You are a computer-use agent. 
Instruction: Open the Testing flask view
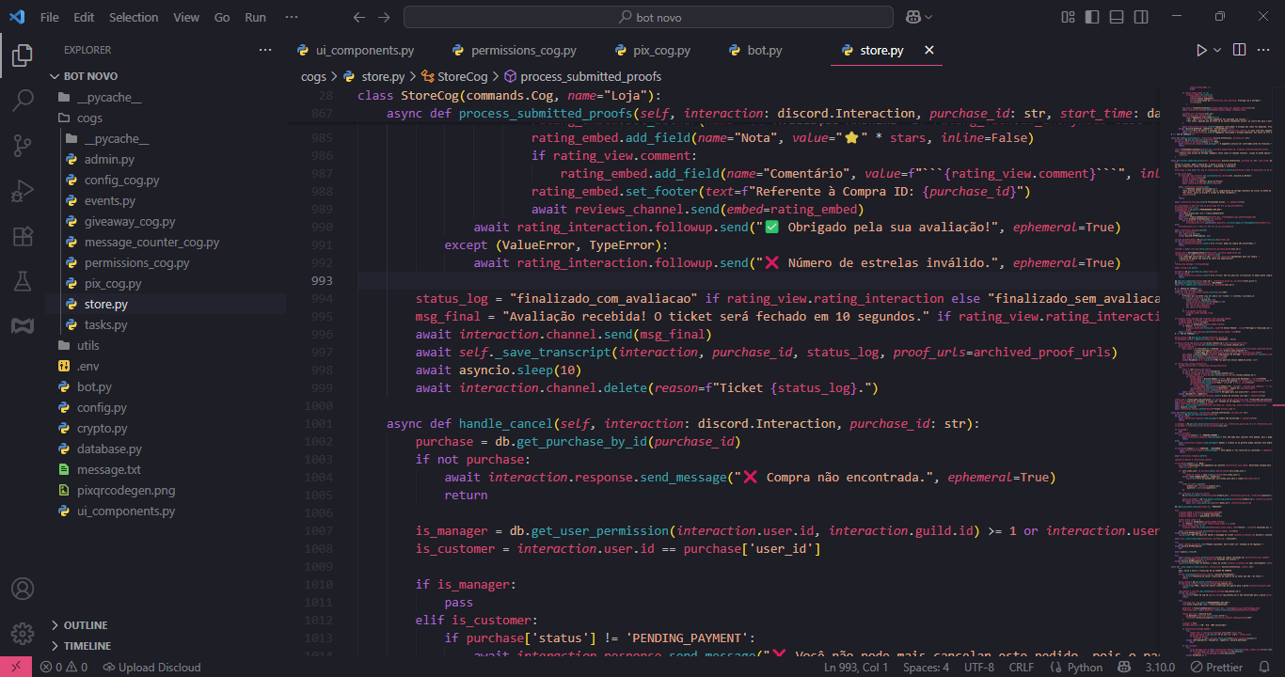coord(23,280)
